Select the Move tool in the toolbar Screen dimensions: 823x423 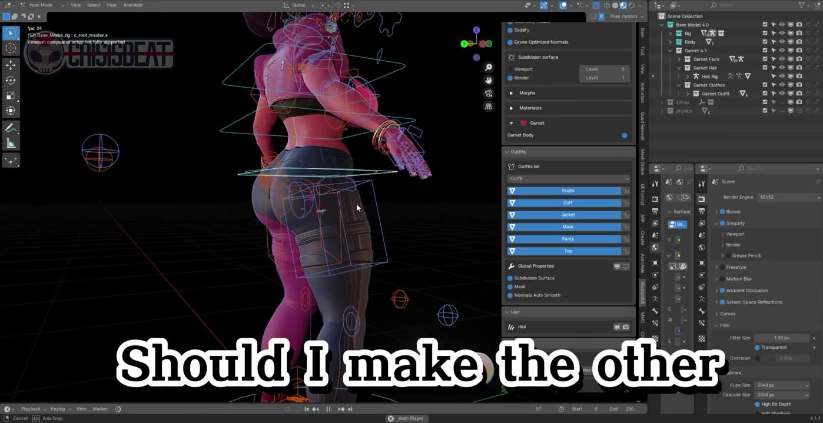[11, 65]
